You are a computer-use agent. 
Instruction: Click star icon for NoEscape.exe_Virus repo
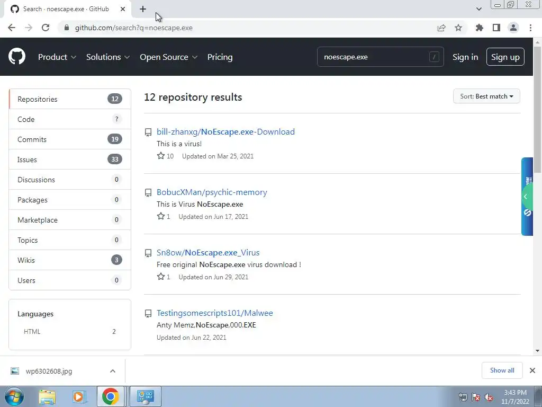click(161, 277)
